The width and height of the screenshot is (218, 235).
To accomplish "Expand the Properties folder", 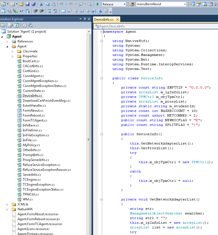I will [x=13, y=56].
